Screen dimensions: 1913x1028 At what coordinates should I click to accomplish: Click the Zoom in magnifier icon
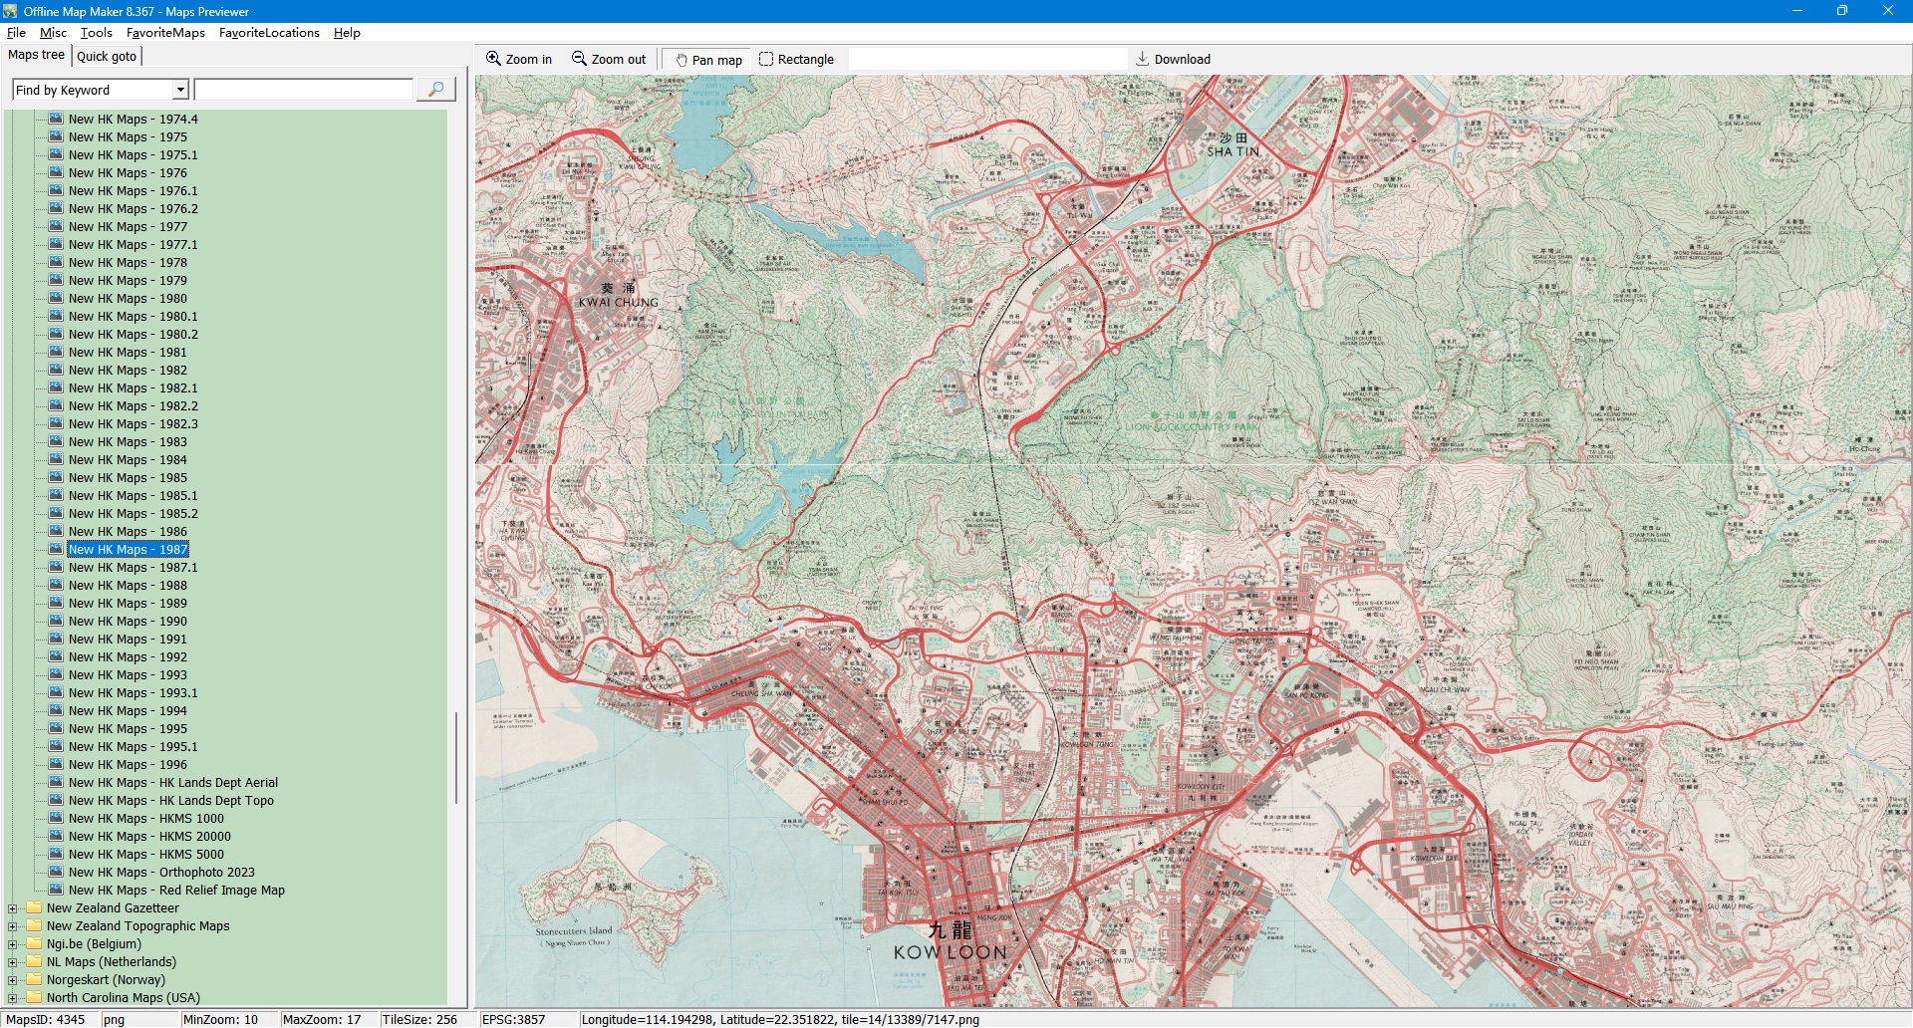point(493,59)
